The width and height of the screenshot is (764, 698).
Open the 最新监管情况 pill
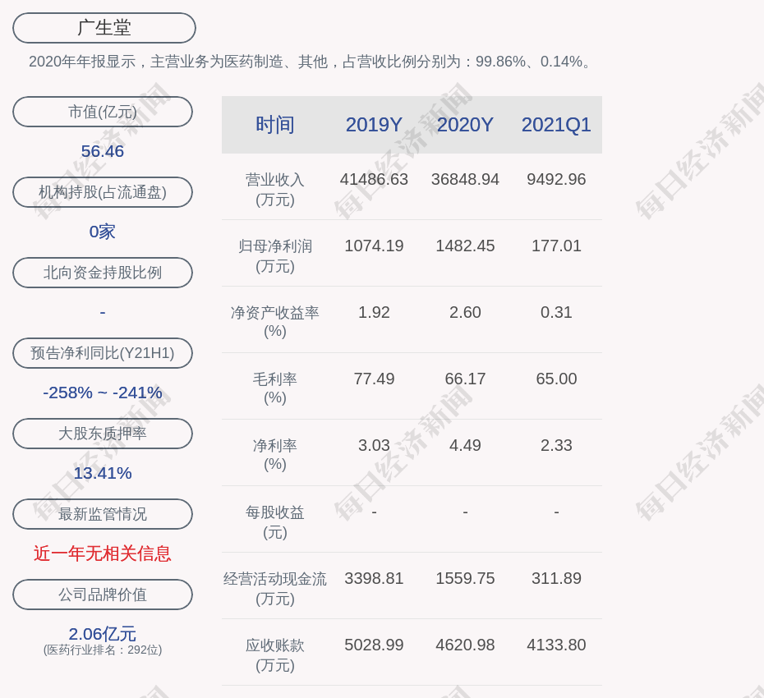103,514
